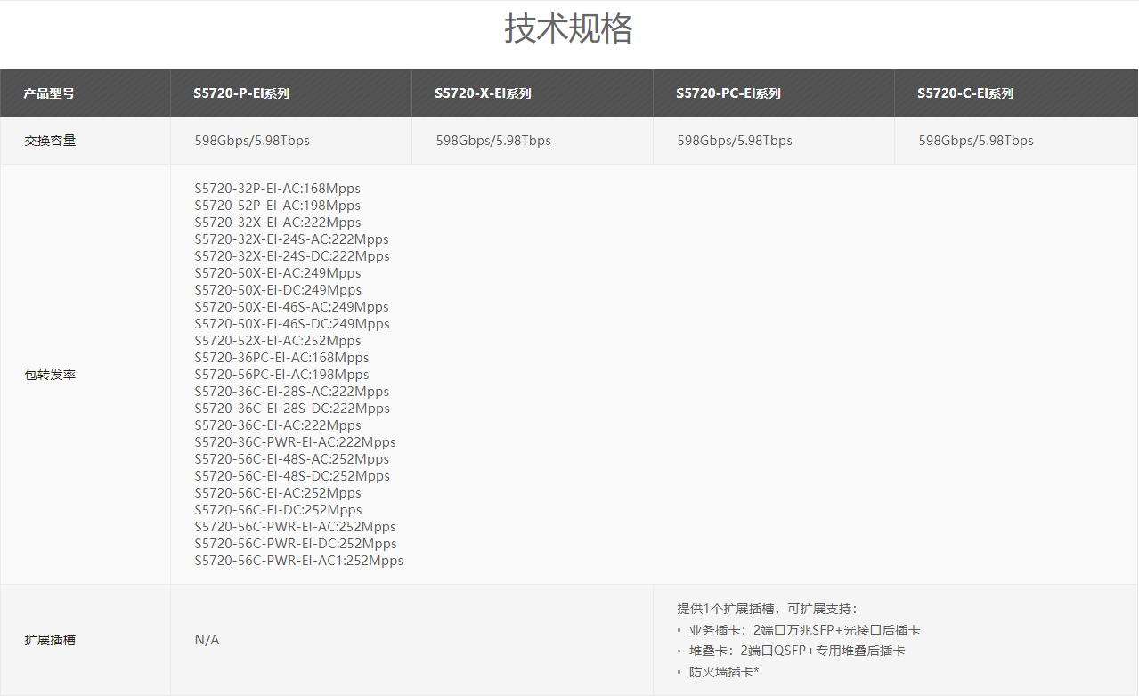Screen dimensions: 1139x696
Task: Click 598Gbps/5.98Tbps under S5720-C-EI
Action: click(976, 141)
